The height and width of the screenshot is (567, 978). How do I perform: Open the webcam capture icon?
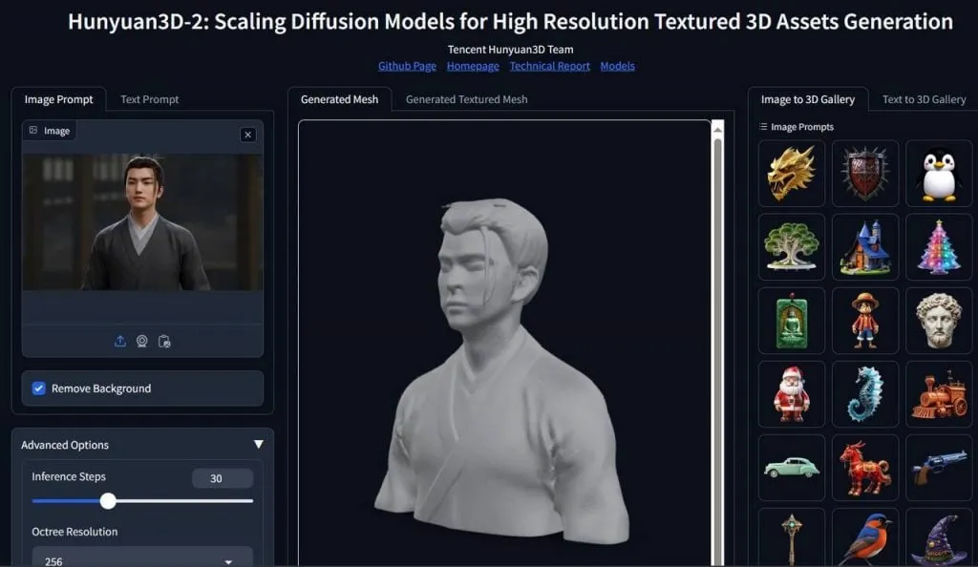click(x=141, y=341)
